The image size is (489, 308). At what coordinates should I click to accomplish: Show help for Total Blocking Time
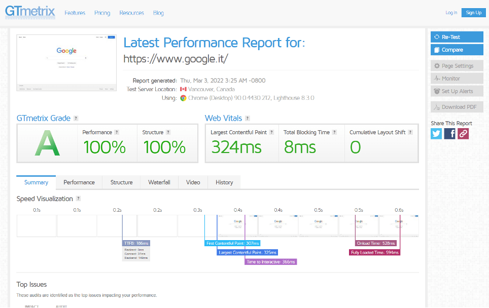pos(334,132)
